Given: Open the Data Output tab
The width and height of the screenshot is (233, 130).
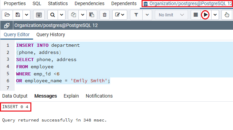Looking at the screenshot, I should click(15, 96).
